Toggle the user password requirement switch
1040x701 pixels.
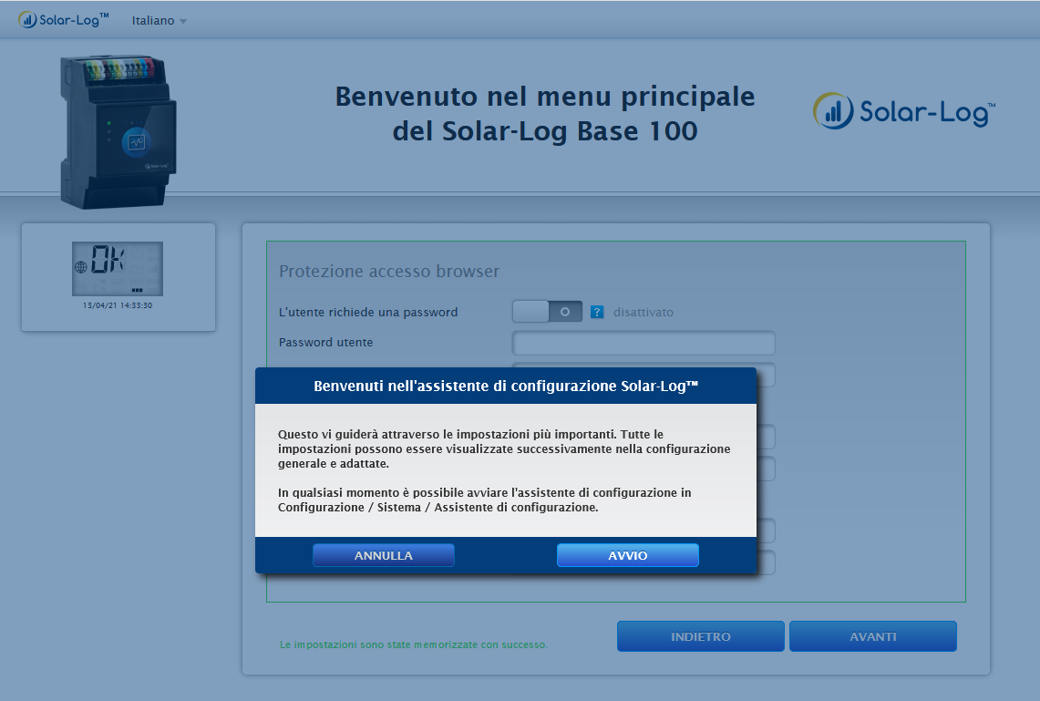tap(547, 312)
